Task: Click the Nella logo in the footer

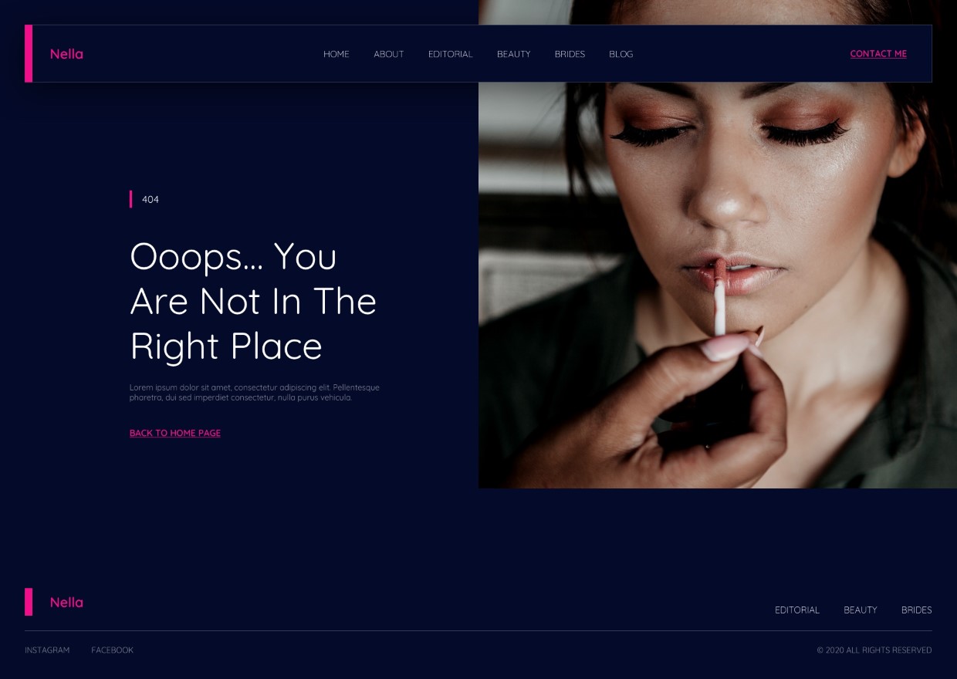Action: [66, 603]
